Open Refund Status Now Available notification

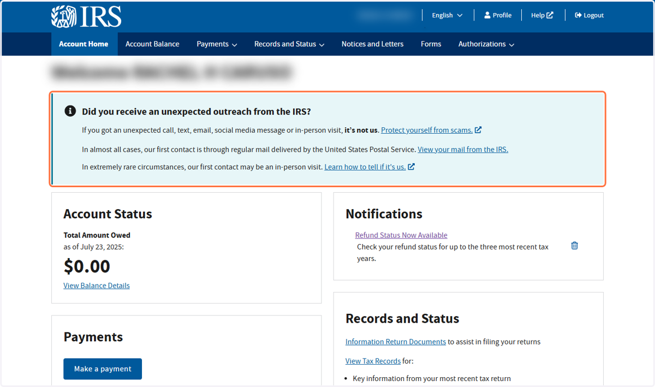(401, 235)
